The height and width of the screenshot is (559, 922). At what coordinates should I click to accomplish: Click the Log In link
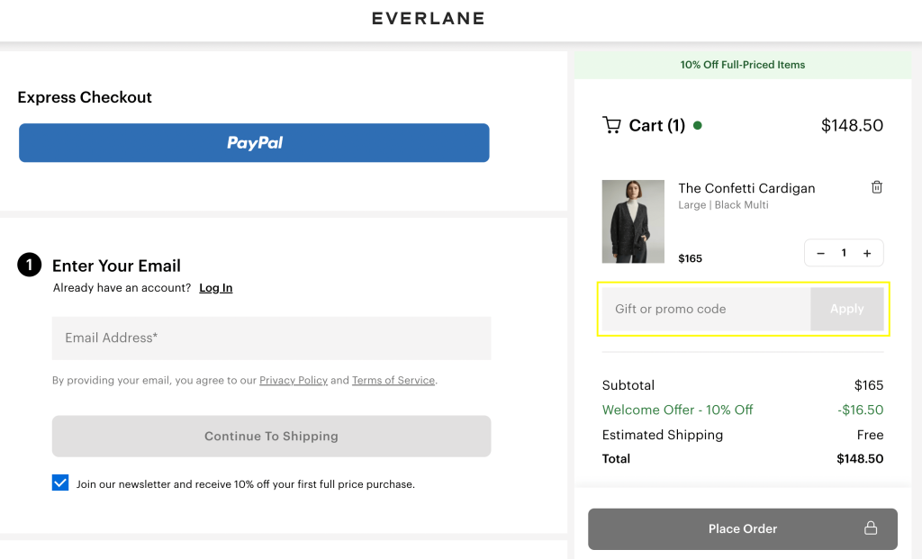(215, 288)
